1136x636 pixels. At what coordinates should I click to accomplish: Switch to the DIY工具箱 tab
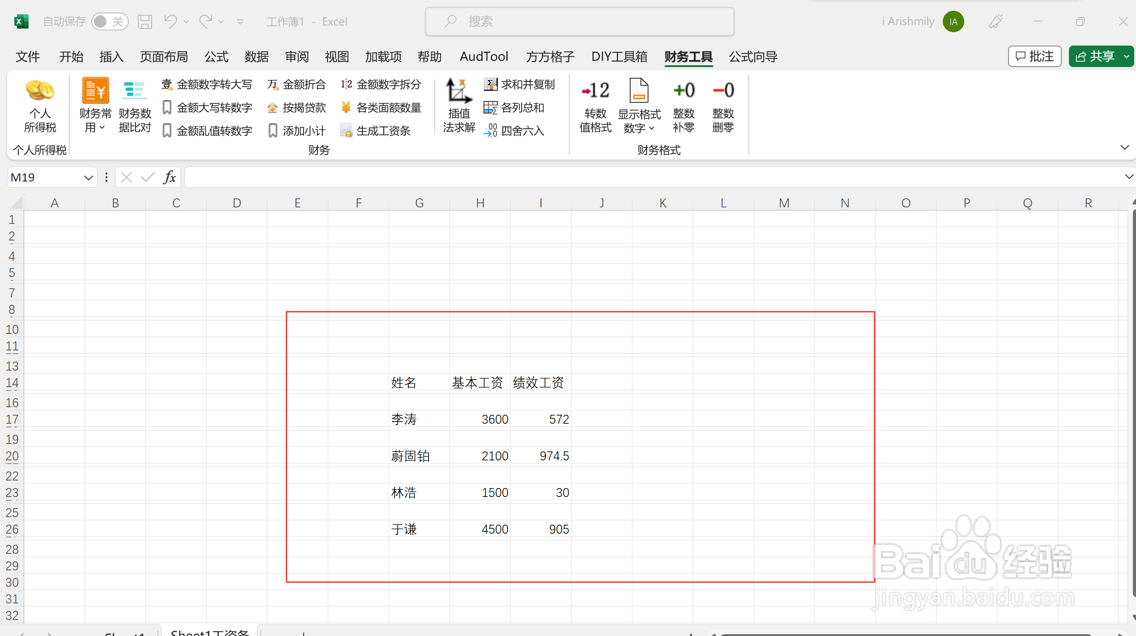(x=619, y=57)
